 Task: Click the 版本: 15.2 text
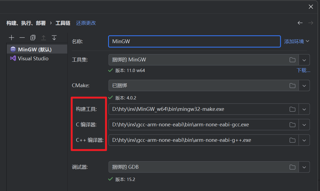(125, 179)
